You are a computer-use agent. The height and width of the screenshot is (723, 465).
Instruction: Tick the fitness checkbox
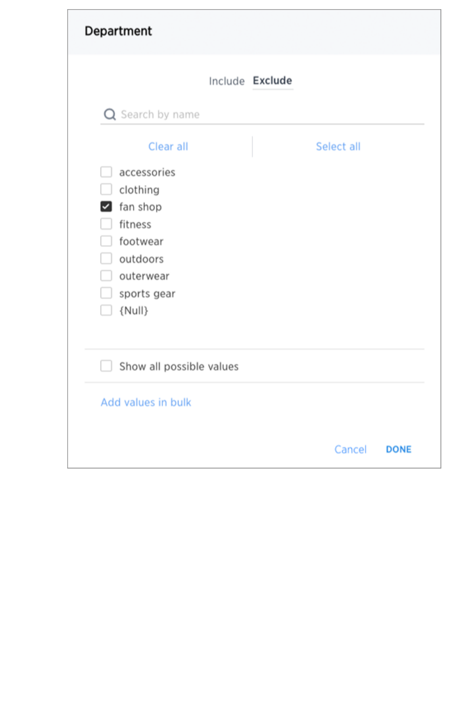tap(106, 224)
